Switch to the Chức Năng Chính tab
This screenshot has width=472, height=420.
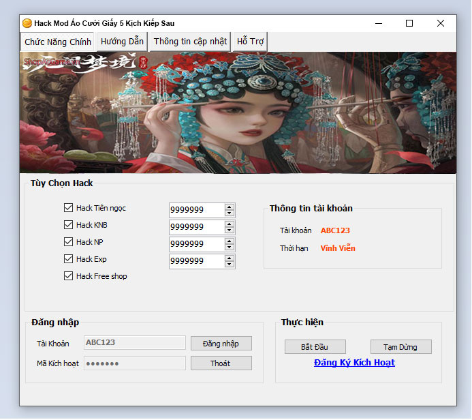tap(57, 42)
